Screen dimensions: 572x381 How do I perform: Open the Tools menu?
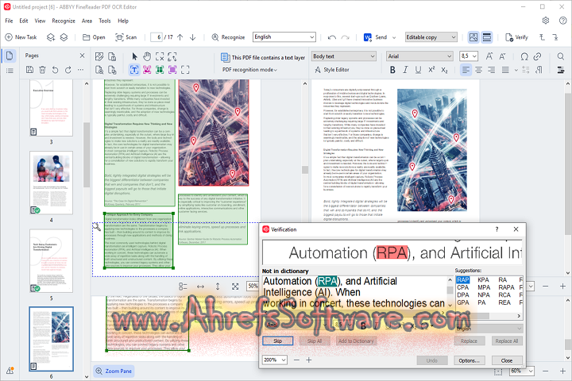coord(105,20)
